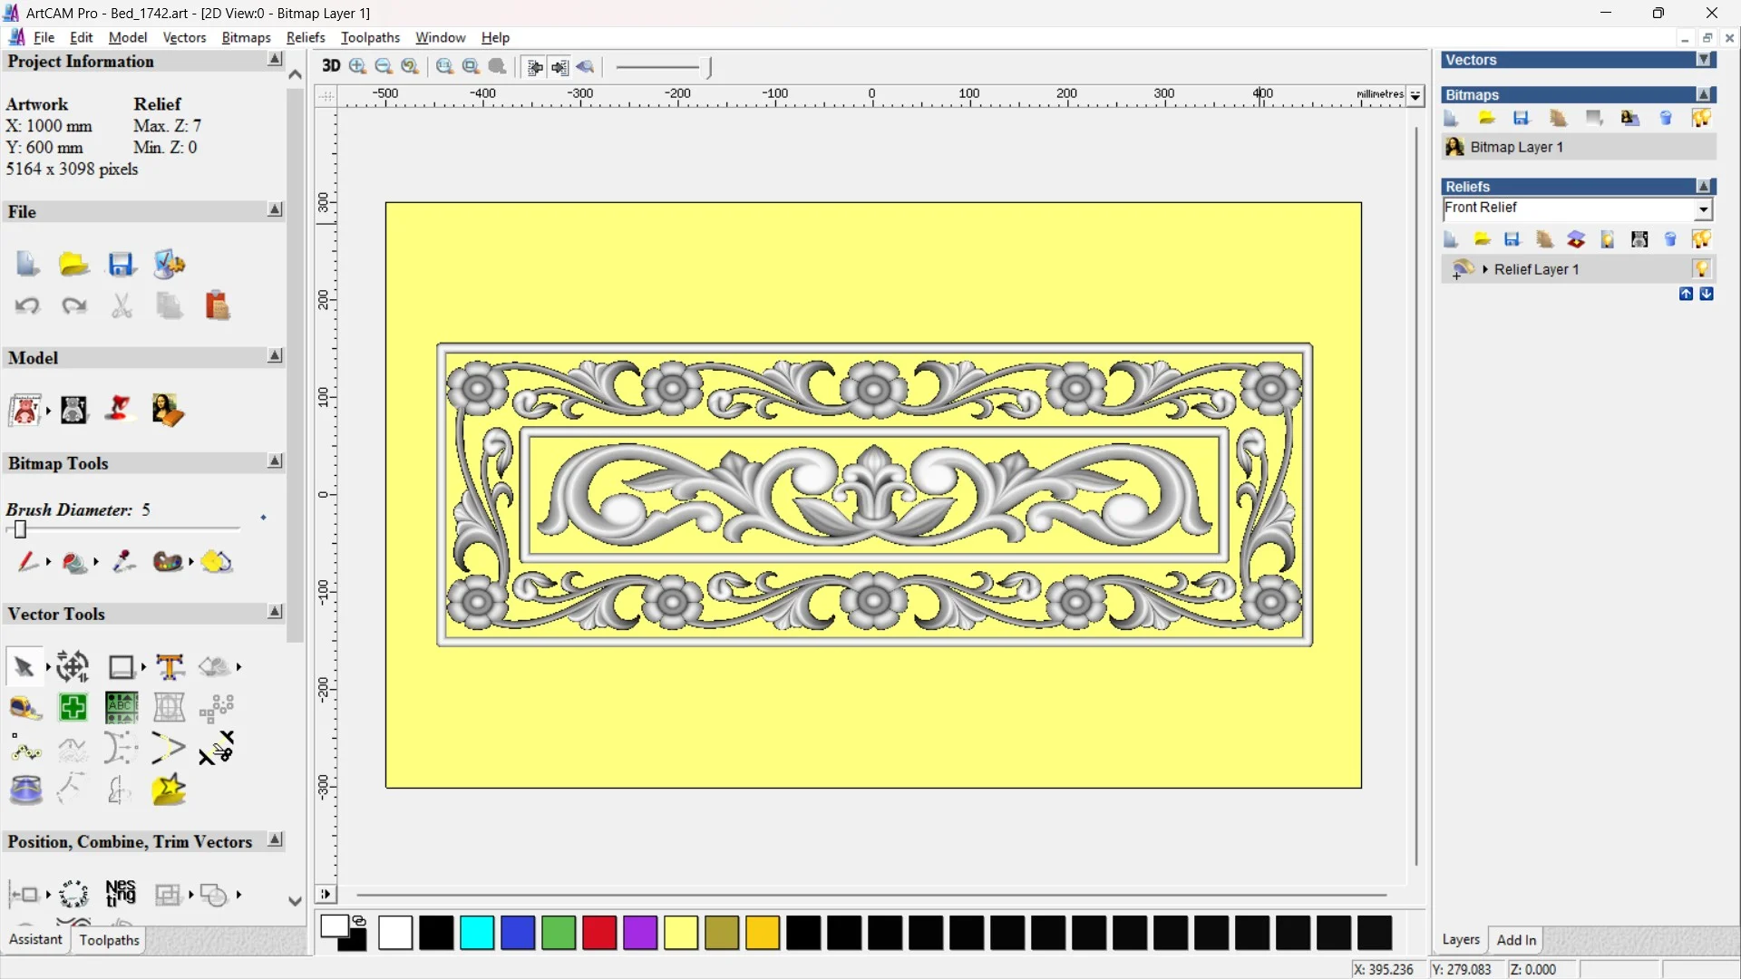The image size is (1741, 979).
Task: Open the Nesting tool icon
Action: (x=121, y=894)
